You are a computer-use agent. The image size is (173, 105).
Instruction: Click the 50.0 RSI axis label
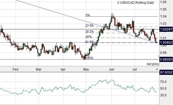163,89
